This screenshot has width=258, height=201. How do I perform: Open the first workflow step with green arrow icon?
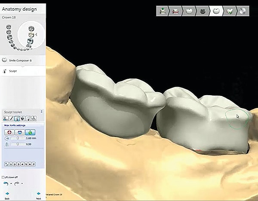coord(162,11)
